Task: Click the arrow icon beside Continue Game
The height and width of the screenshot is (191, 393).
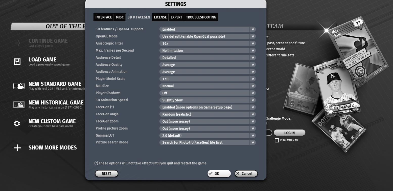Action: [17, 43]
